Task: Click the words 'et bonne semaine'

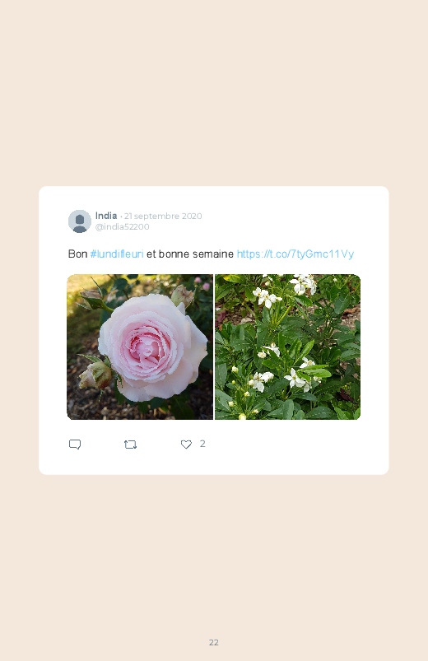Action: point(190,254)
